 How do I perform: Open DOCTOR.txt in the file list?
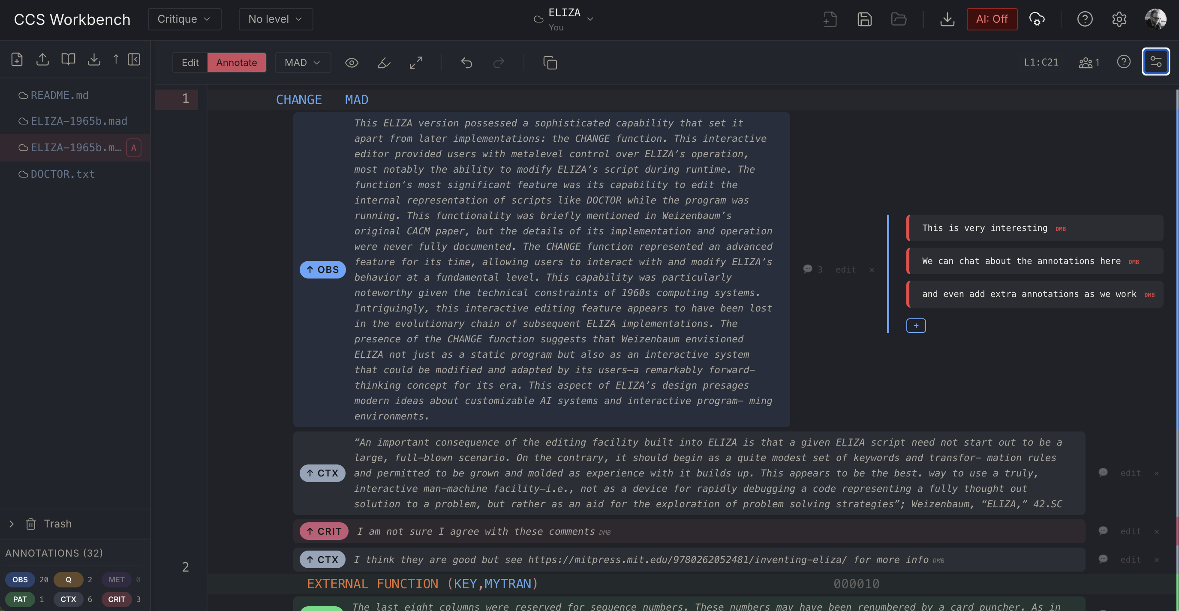pyautogui.click(x=63, y=174)
